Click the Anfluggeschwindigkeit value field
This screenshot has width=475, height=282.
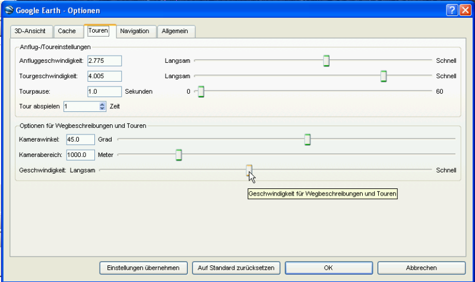[104, 60]
